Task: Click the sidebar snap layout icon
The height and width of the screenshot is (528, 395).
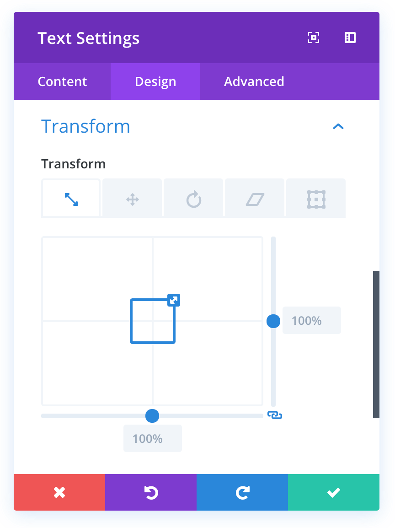Action: (x=350, y=38)
